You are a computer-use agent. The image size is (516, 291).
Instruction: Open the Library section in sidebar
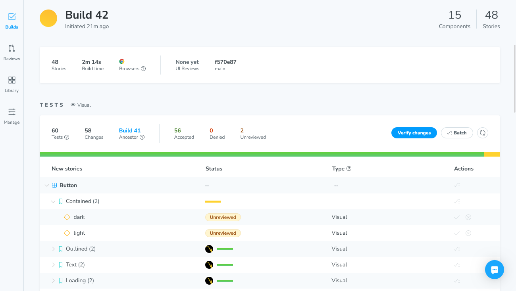pyautogui.click(x=12, y=84)
